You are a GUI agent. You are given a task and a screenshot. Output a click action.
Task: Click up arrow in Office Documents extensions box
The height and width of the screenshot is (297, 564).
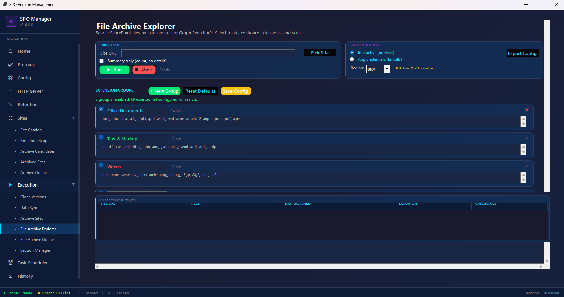click(x=524, y=119)
